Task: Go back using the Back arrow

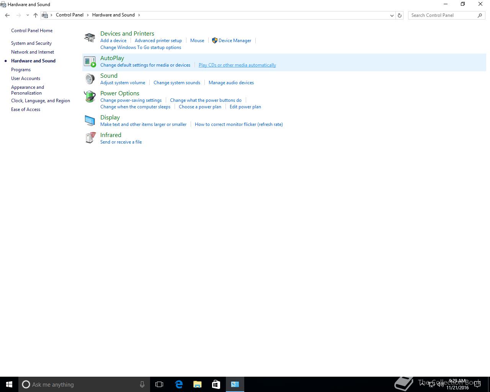Action: (x=7, y=15)
